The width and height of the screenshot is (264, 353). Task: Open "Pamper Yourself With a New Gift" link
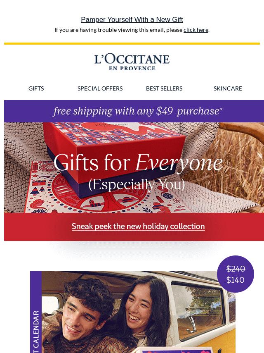click(x=132, y=19)
